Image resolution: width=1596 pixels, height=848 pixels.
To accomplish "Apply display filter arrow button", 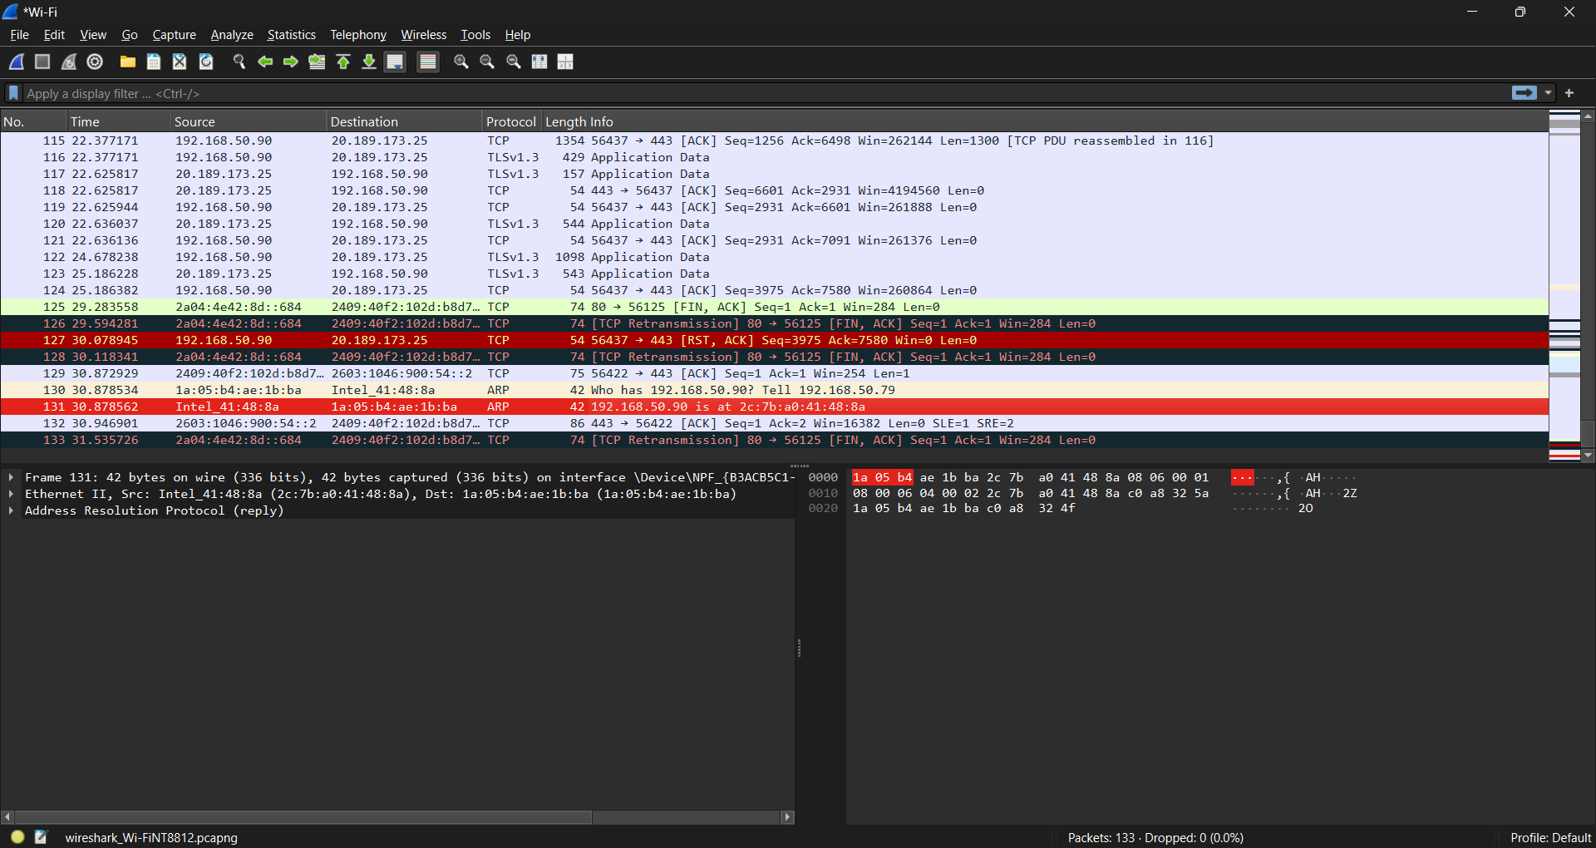I will click(x=1525, y=93).
